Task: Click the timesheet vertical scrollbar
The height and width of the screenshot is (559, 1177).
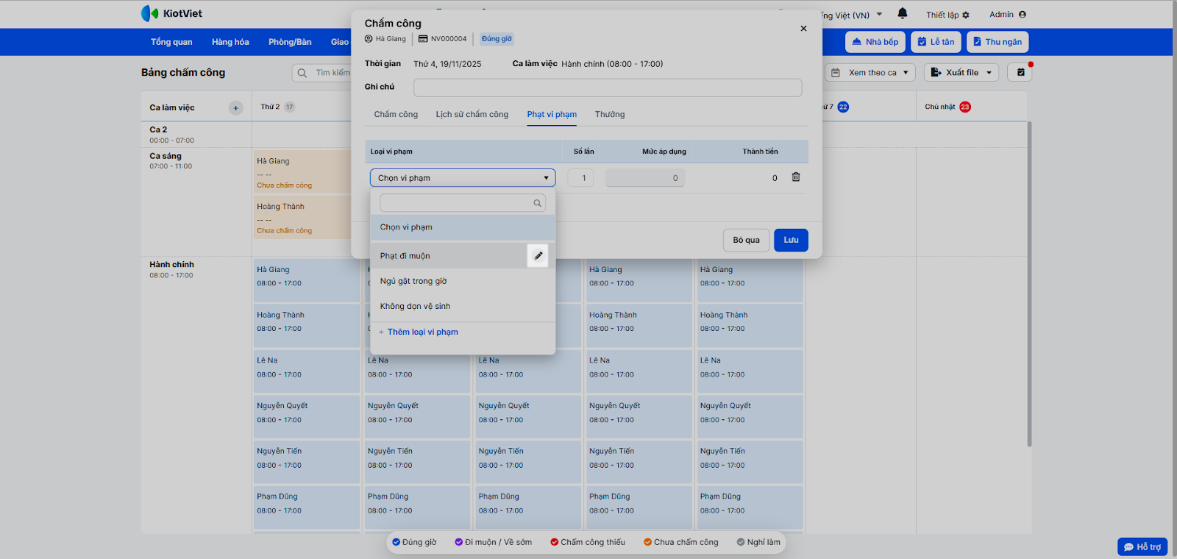Action: click(x=1029, y=284)
